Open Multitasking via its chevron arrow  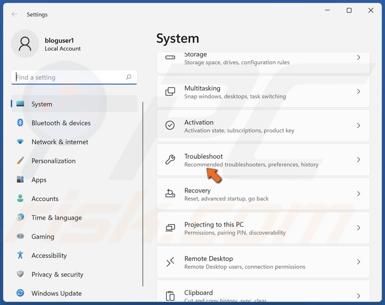tap(359, 91)
